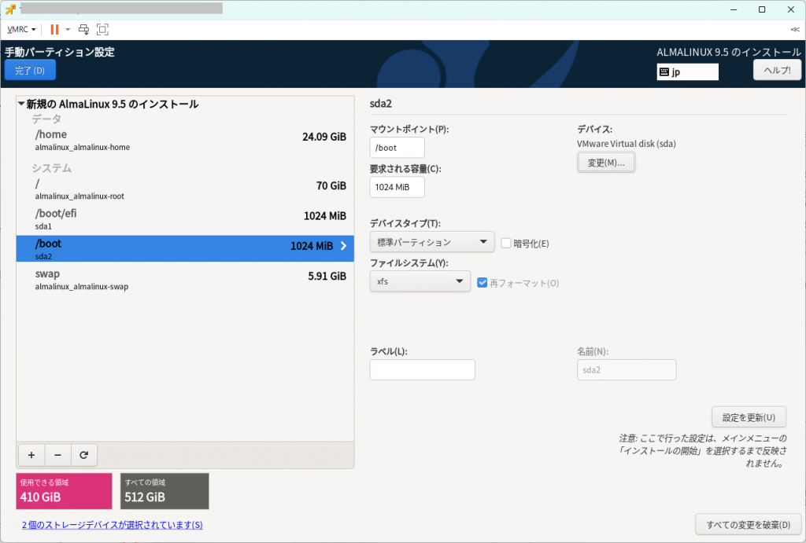Screen dimensions: 806x543
Task: Collapse toolbar with double-chevron icon
Action: point(795,29)
